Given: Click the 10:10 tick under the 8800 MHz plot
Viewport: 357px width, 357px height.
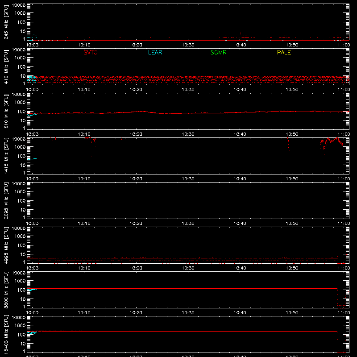Looking at the screenshot, I should 84,313.
